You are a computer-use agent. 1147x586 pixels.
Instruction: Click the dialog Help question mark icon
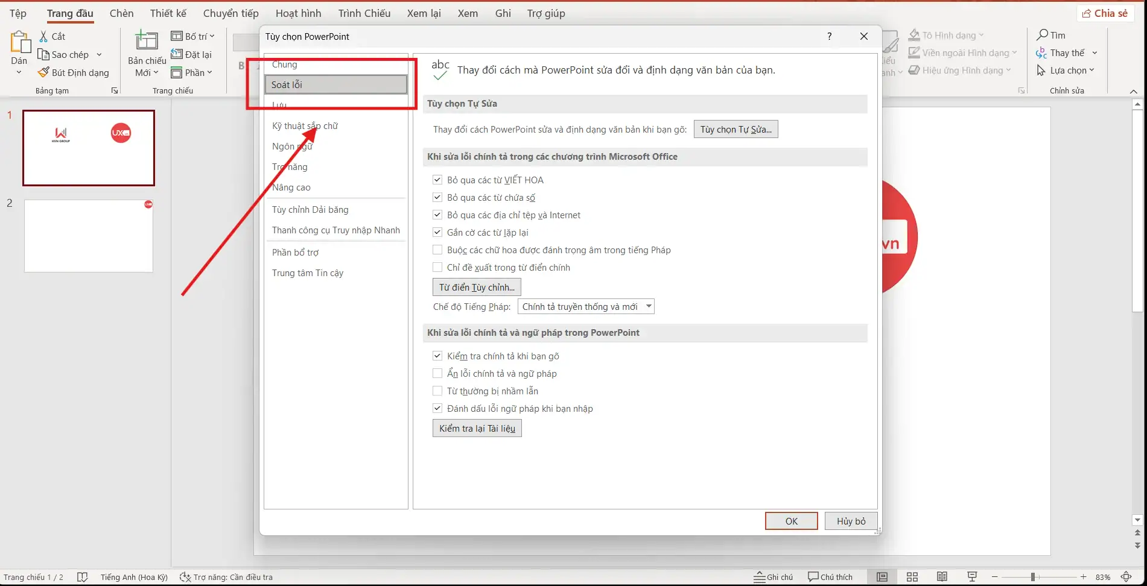[830, 36]
